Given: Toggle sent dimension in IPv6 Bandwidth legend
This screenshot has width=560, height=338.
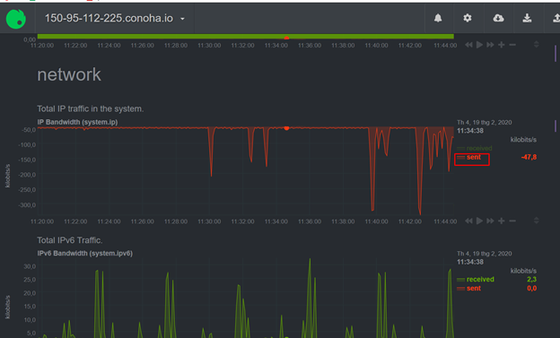Looking at the screenshot, I should tap(469, 288).
